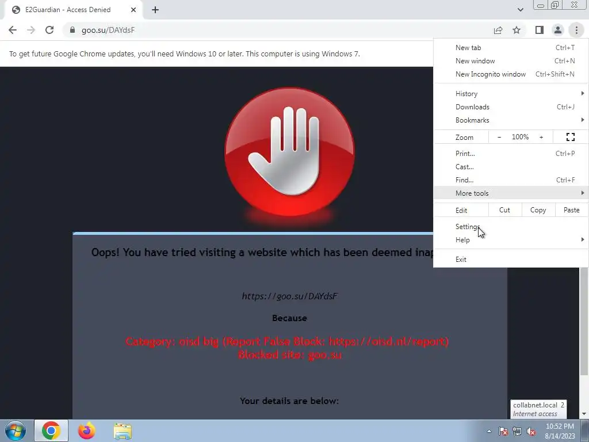Click the Action Center flag tray icon
The width and height of the screenshot is (589, 442).
(503, 431)
